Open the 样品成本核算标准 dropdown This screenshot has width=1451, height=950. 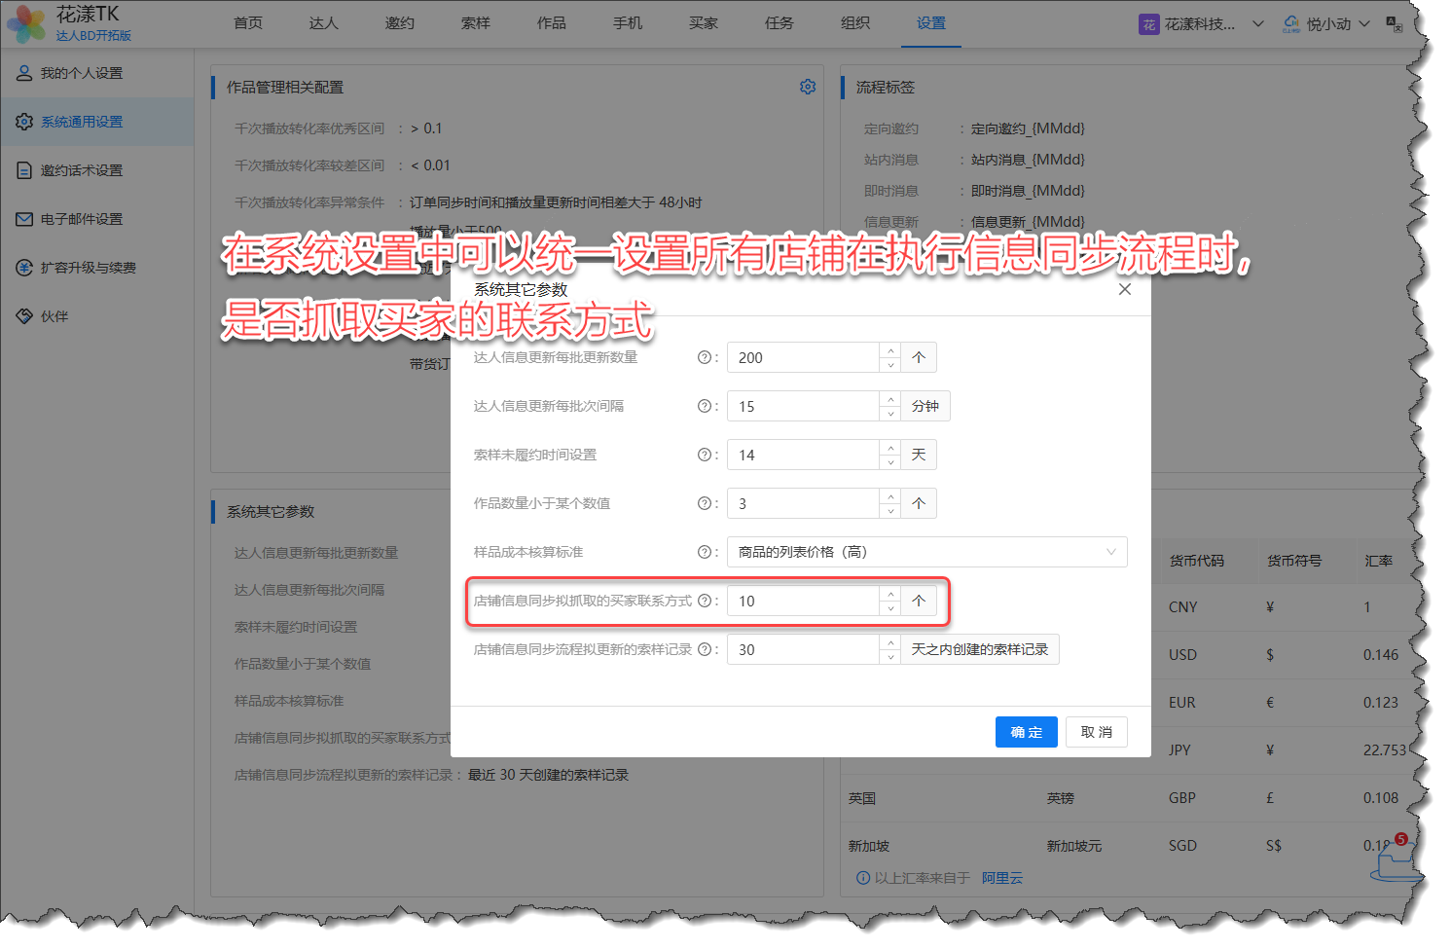coord(926,552)
